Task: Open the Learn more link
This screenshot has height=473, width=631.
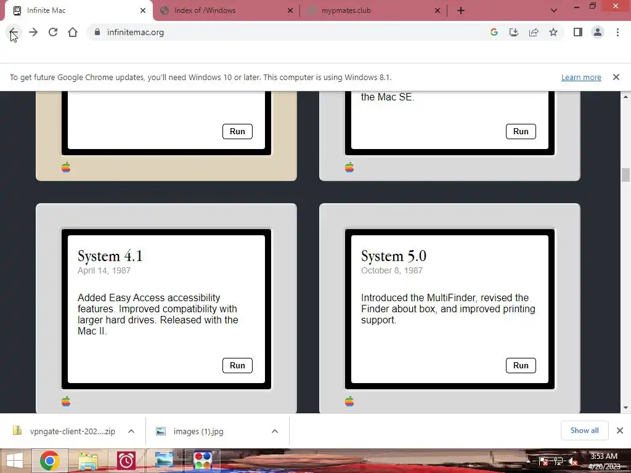Action: [x=581, y=77]
